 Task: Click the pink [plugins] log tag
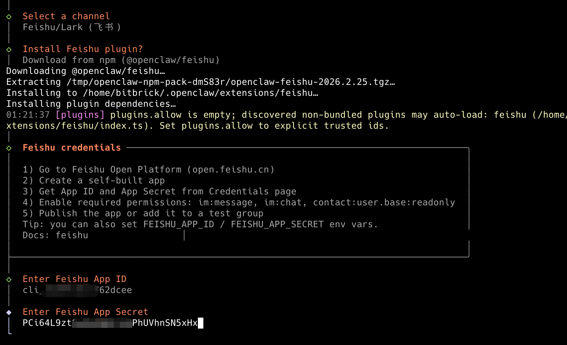coord(80,115)
